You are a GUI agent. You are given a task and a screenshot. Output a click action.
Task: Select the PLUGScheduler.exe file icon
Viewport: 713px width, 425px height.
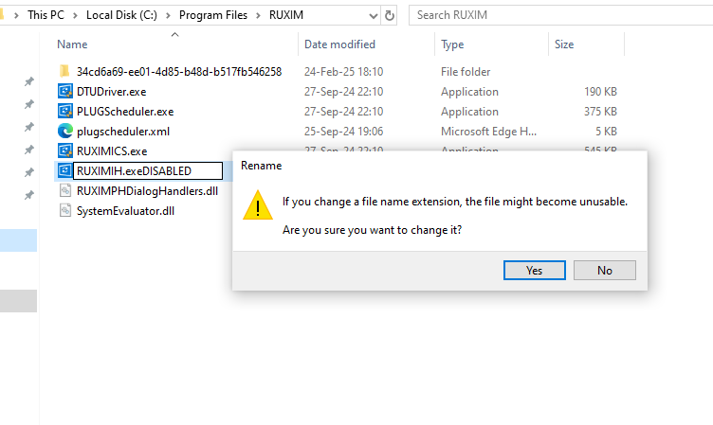(x=65, y=112)
